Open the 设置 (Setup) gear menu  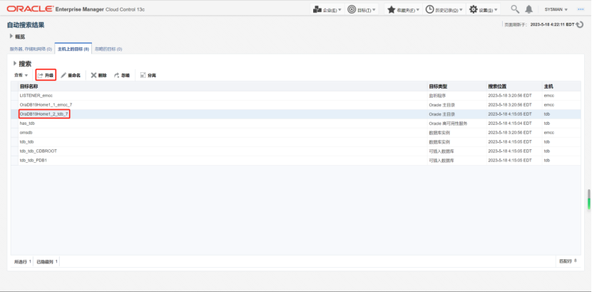coord(484,10)
